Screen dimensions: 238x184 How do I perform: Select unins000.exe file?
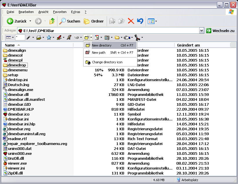coord(17,153)
